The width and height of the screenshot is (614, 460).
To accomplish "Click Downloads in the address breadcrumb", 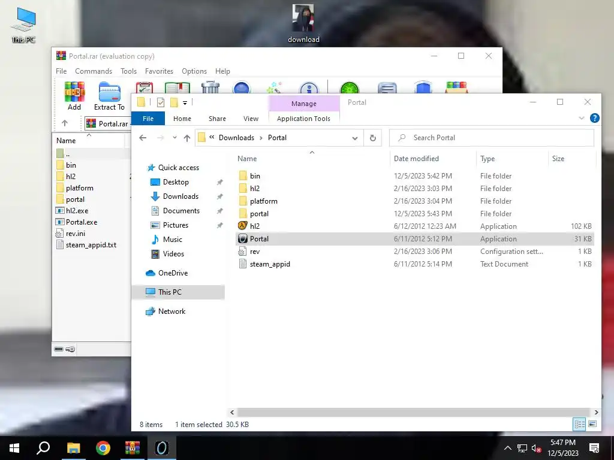I will click(x=236, y=138).
